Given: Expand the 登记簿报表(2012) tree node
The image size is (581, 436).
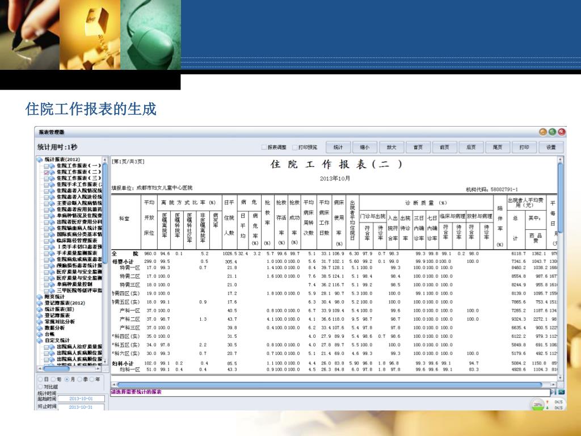Looking at the screenshot, I should point(40,303).
